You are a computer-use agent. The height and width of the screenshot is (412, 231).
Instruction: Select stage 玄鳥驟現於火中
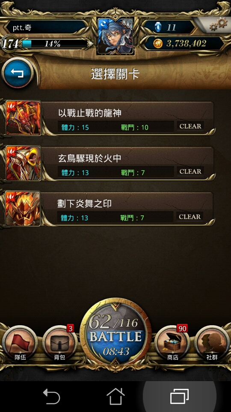point(110,163)
